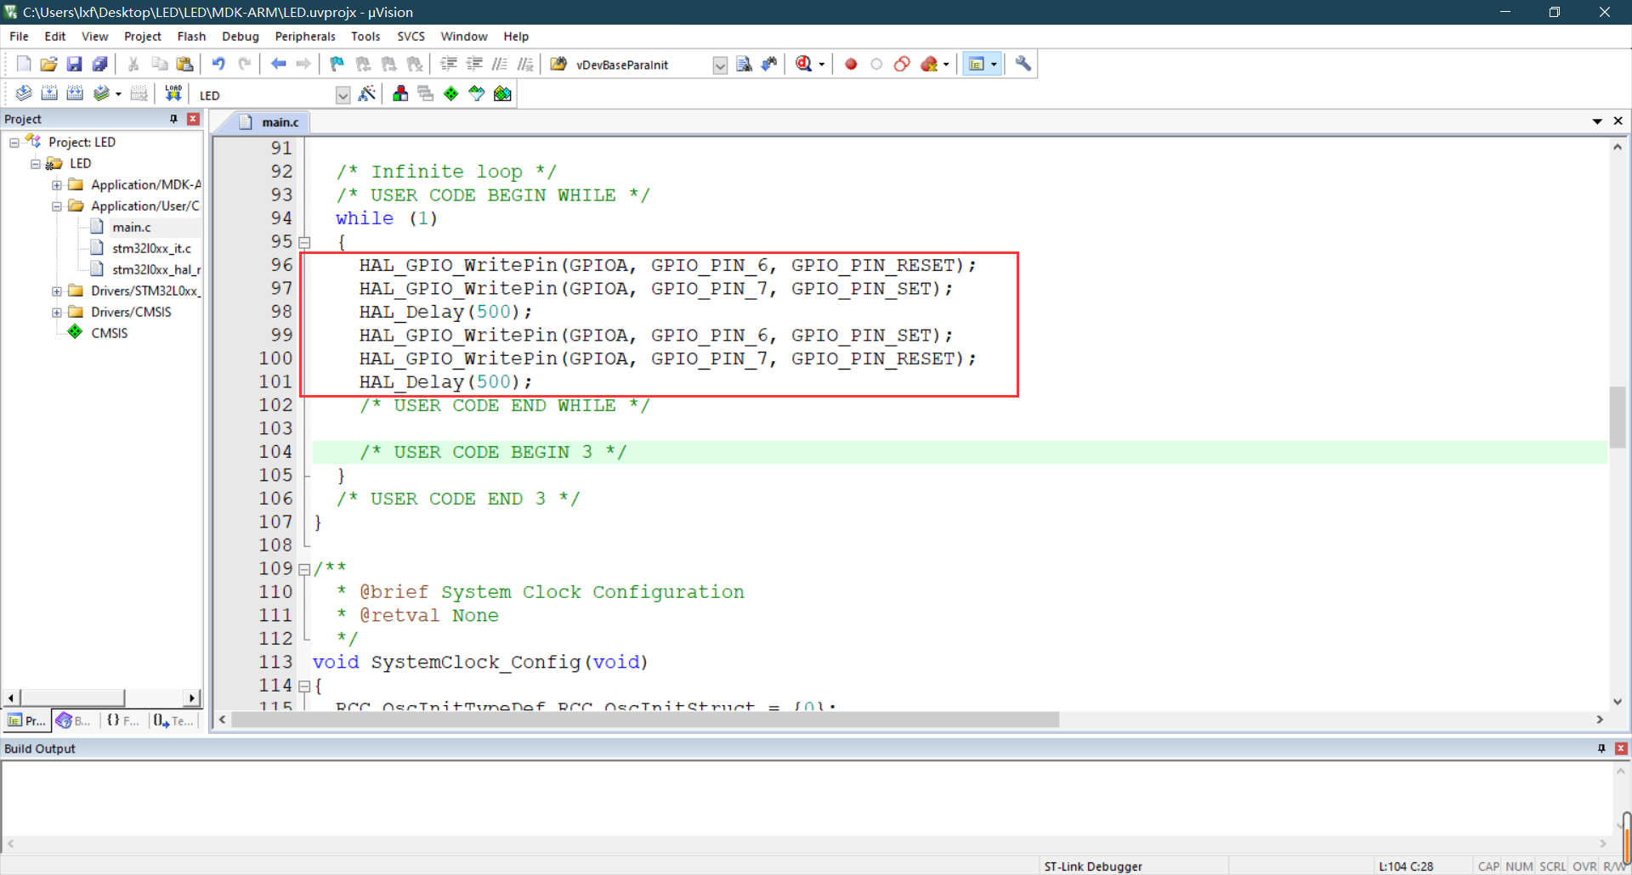
Task: Switch to the Templates panel tab
Action: pyautogui.click(x=174, y=720)
